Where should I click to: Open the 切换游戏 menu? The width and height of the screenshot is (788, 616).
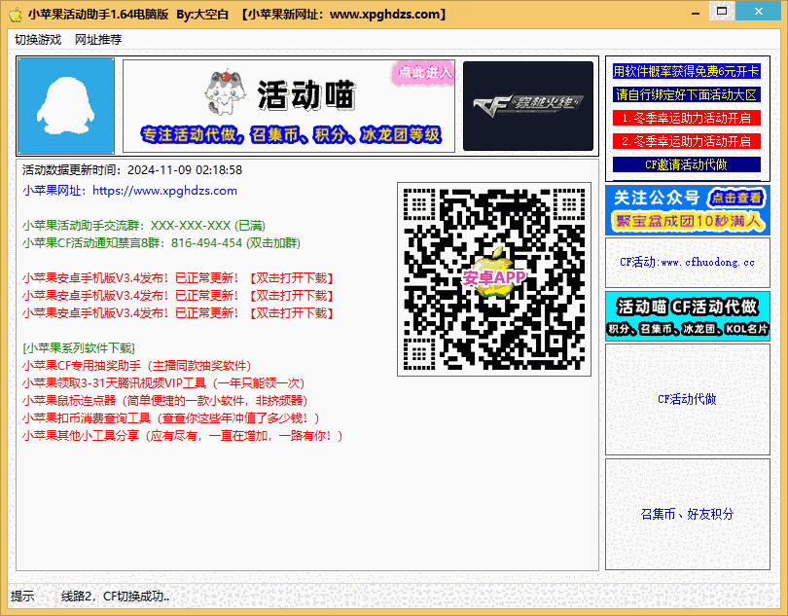[38, 40]
